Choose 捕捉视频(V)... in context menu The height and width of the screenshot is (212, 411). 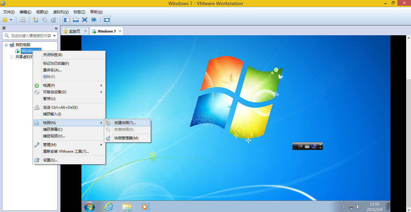pos(69,136)
